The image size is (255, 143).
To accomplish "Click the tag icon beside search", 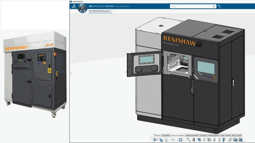I will tap(219, 6).
